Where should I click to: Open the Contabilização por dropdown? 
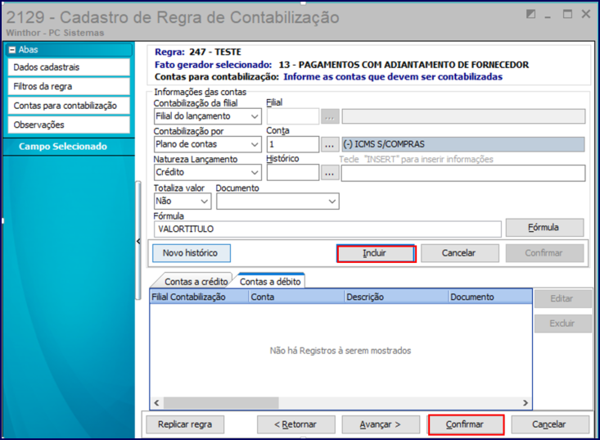(207, 144)
